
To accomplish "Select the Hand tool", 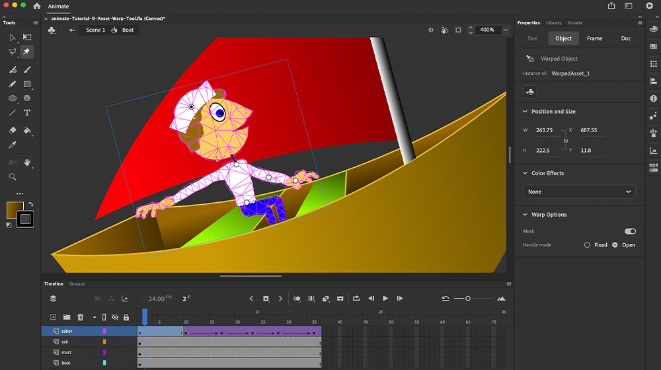I will click(x=27, y=163).
